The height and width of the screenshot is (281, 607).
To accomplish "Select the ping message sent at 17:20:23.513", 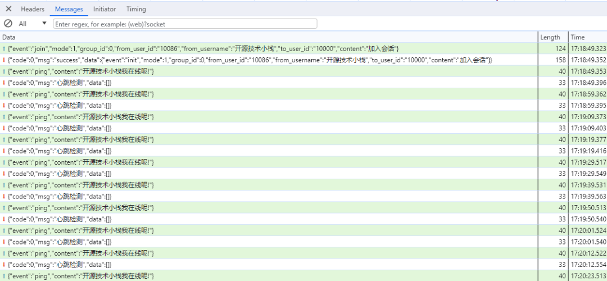I will pyautogui.click(x=303, y=275).
